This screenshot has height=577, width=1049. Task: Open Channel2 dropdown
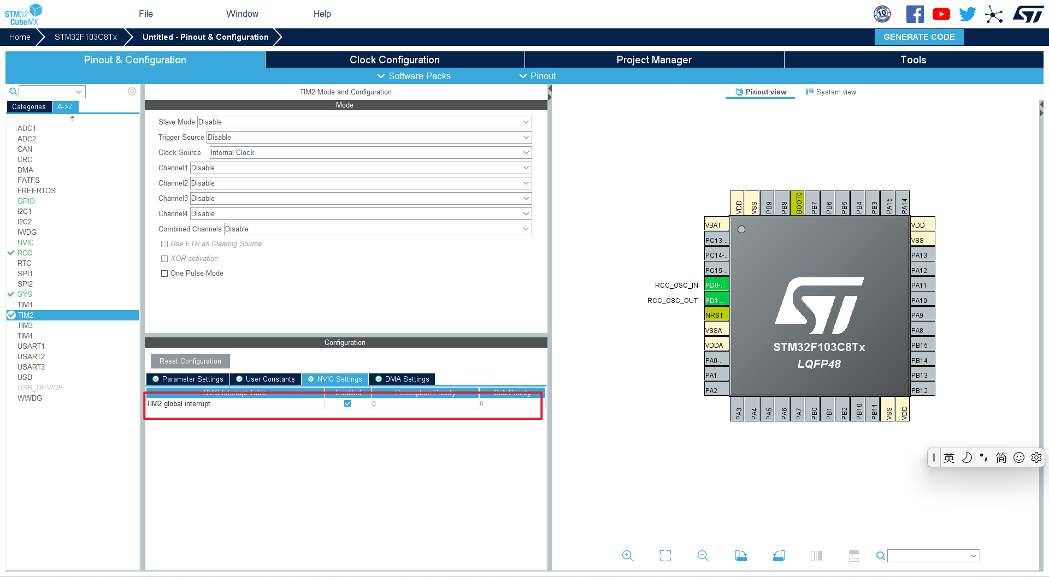361,183
